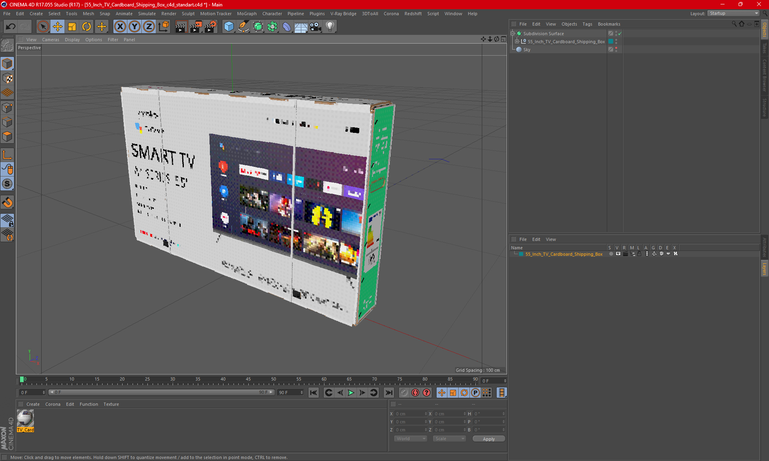
Task: Select 55_Inch_TV_Cardboard_Shipping_Box layer row
Action: pyautogui.click(x=564, y=254)
